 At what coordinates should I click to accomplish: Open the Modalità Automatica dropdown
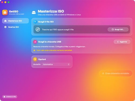pos(56,64)
